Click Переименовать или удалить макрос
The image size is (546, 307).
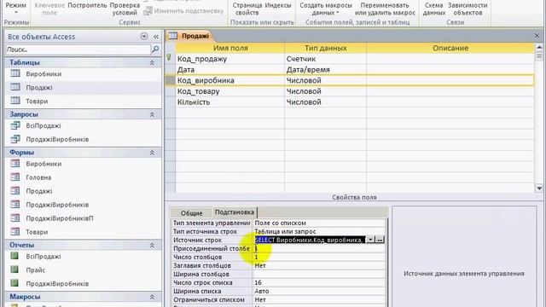click(x=385, y=9)
